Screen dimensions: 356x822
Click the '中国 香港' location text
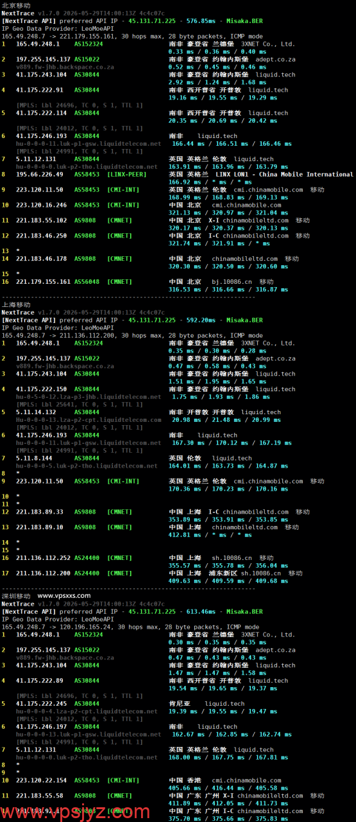(x=186, y=781)
